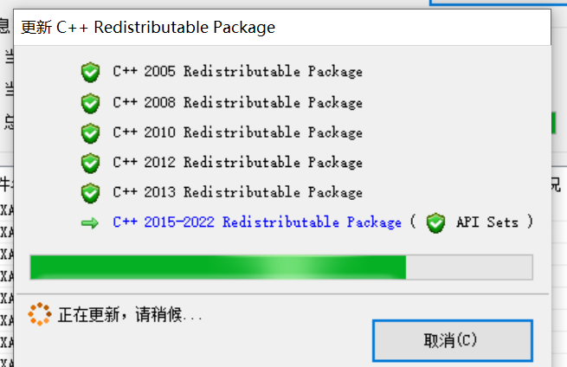Click the C++ 2008 Redistributable Package label
The width and height of the screenshot is (567, 367).
coord(237,102)
